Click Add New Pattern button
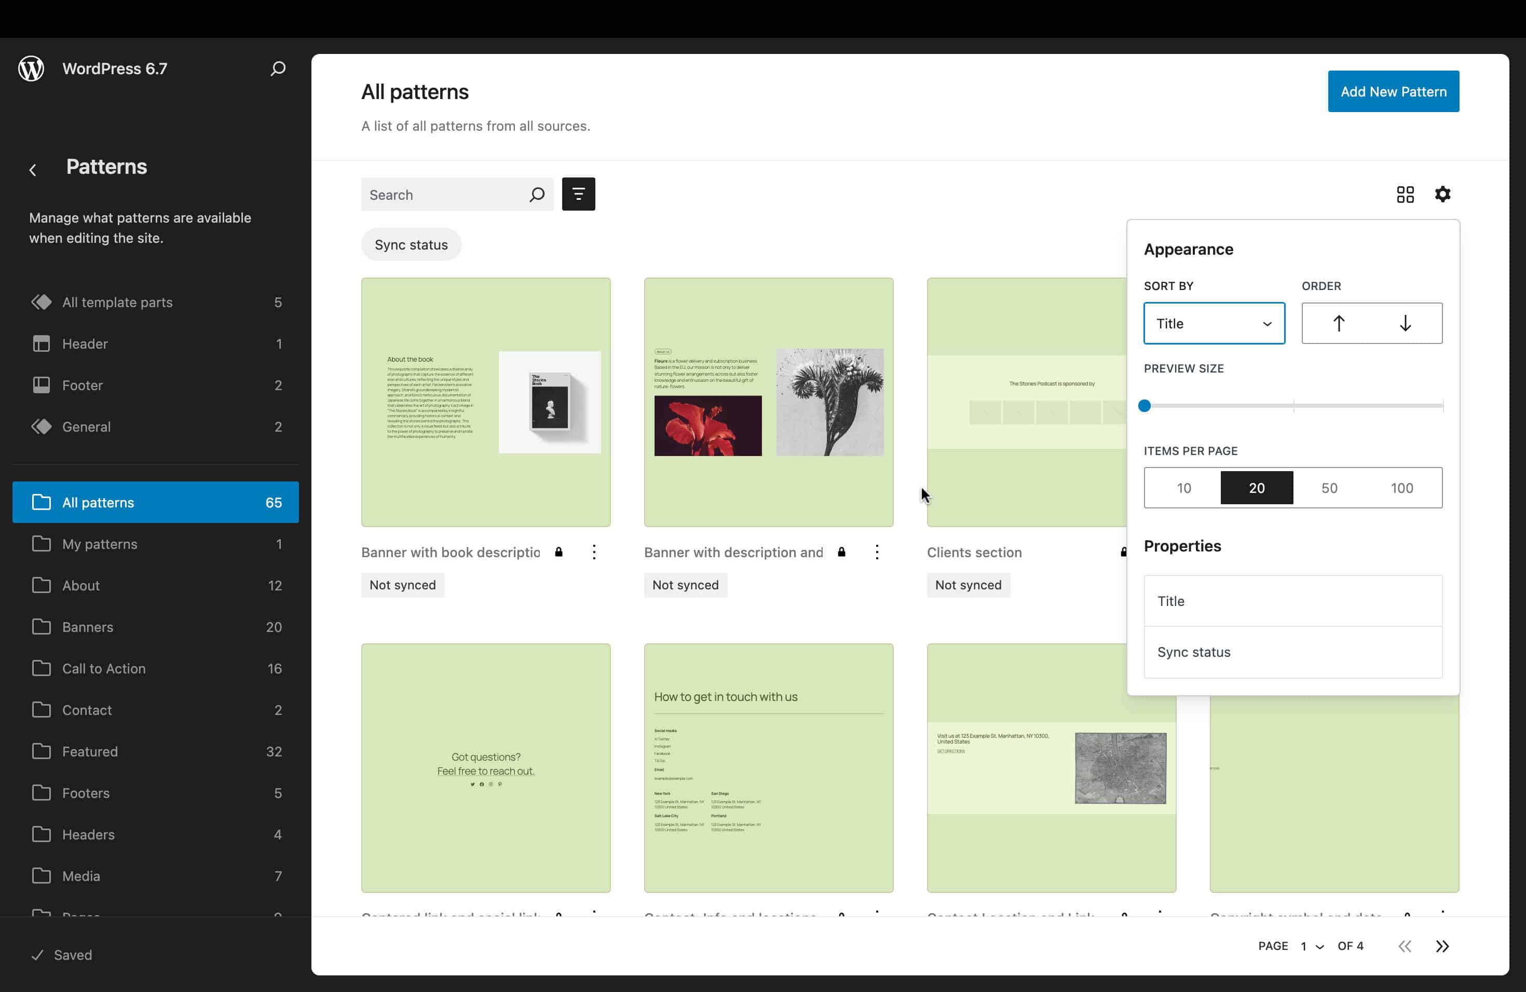This screenshot has width=1526, height=992. click(x=1393, y=92)
